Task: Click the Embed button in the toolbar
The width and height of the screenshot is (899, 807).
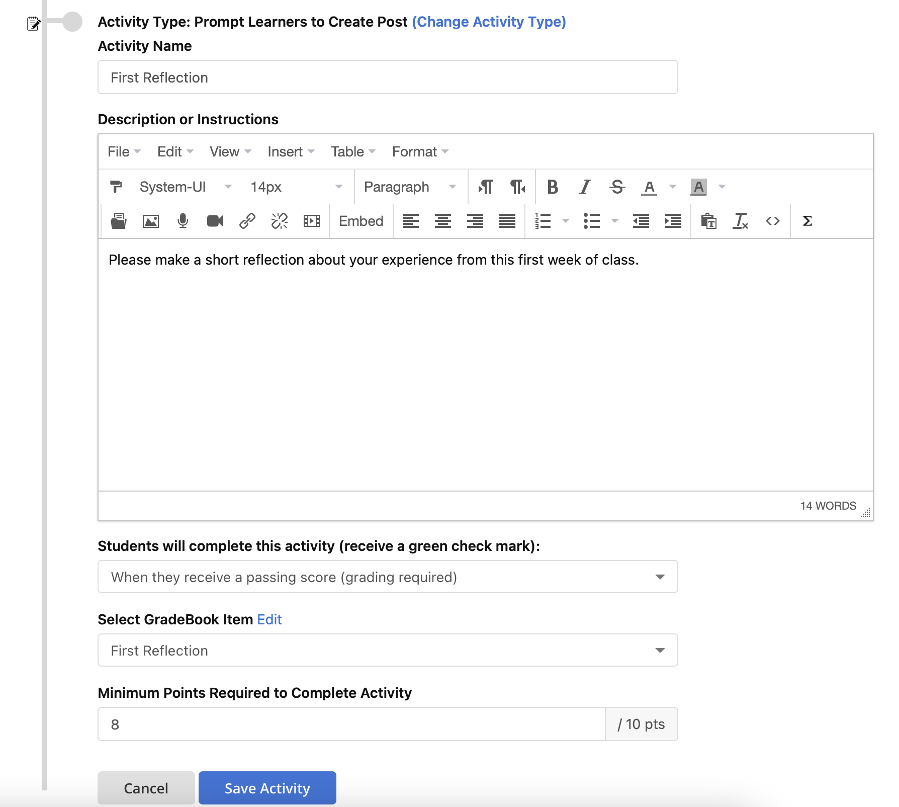Action: pos(361,221)
